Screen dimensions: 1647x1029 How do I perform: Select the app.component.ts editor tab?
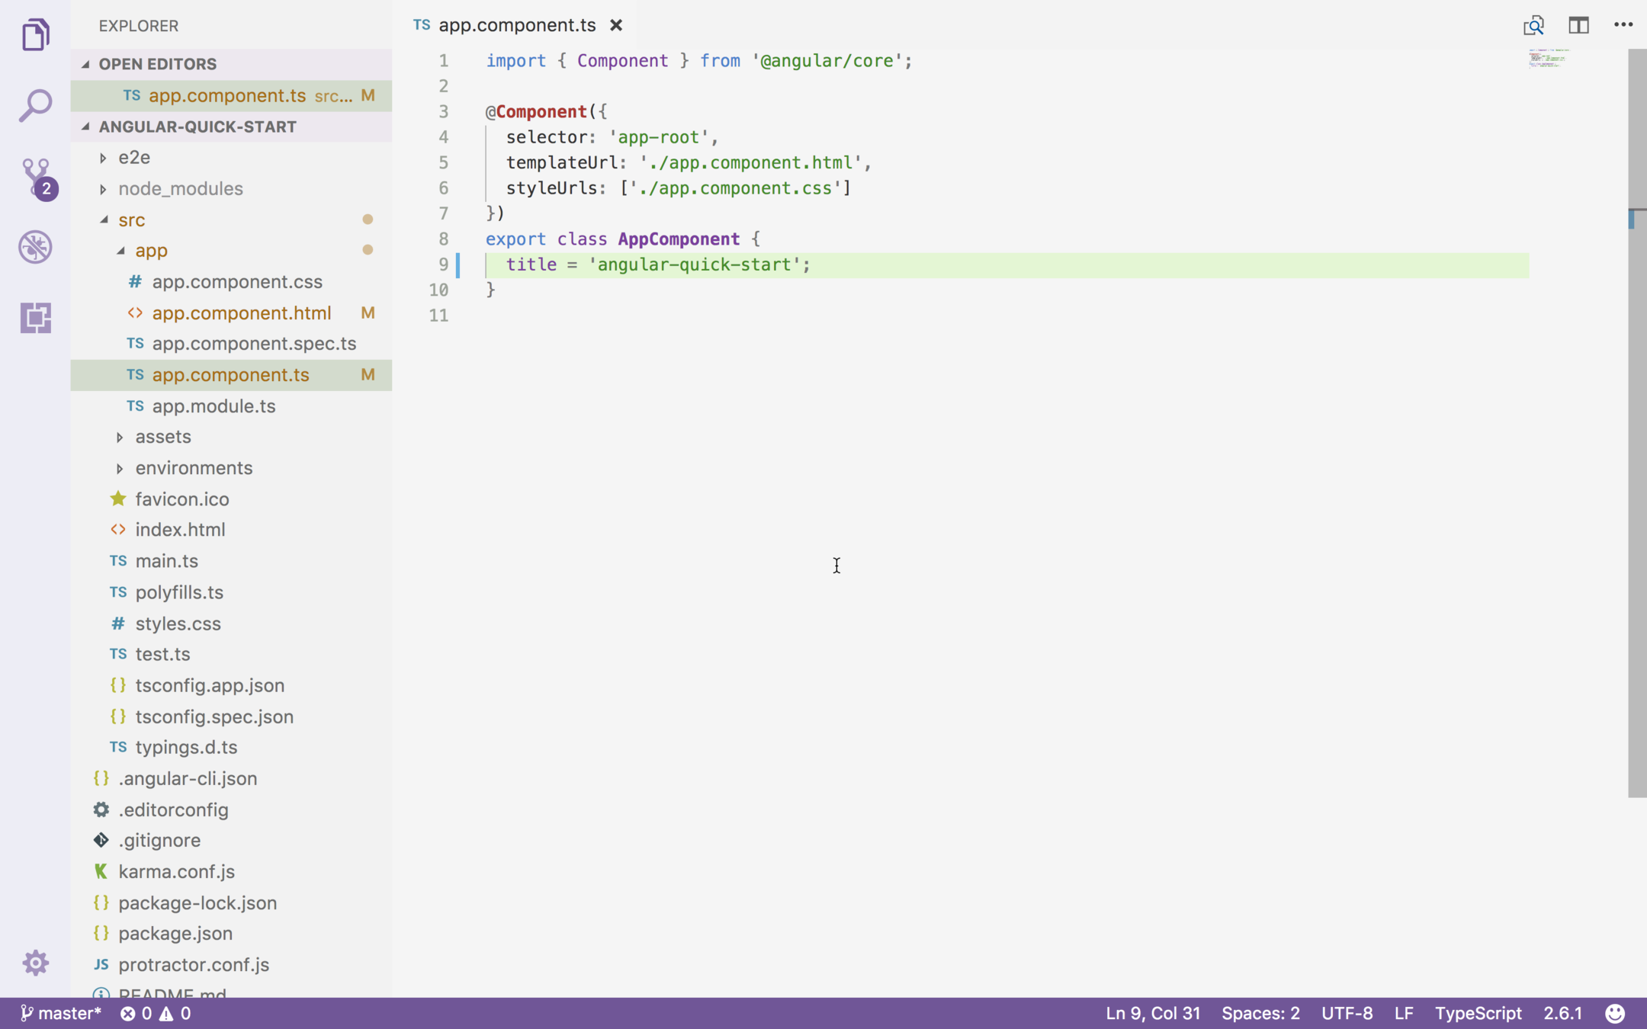516,25
